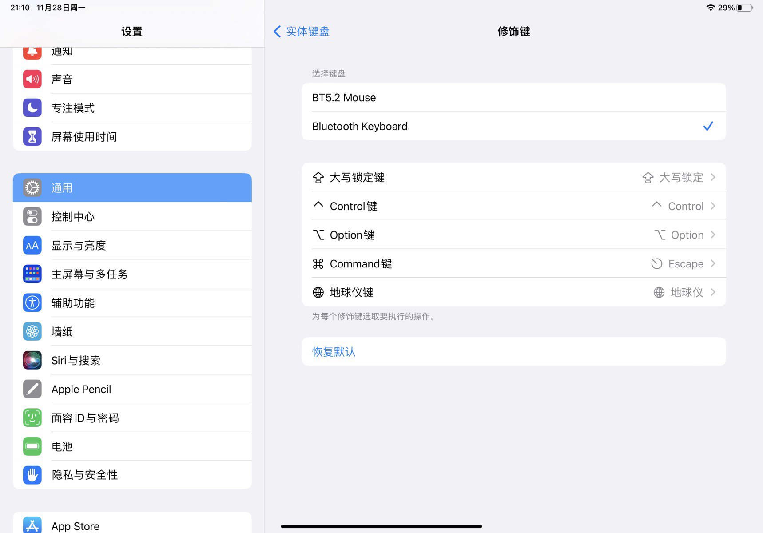The image size is (763, 533).
Task: Tap the red 通知 bell icon
Action: 32,52
